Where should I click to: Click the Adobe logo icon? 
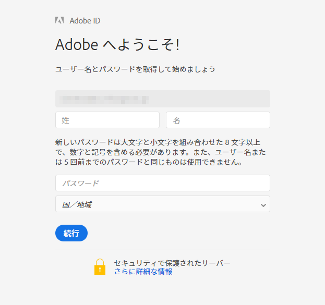59,20
